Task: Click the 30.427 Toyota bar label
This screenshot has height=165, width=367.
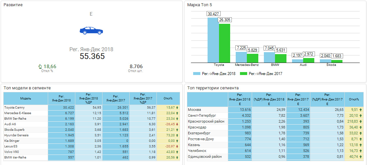Action: (x=213, y=14)
